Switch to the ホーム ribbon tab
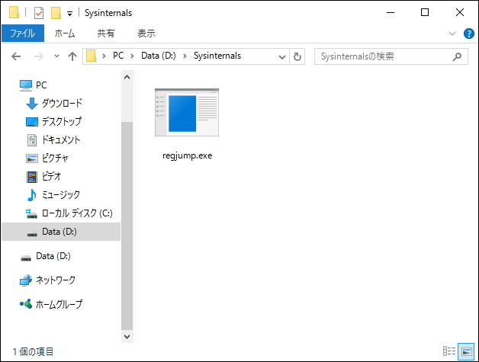The height and width of the screenshot is (362, 479). pos(65,33)
